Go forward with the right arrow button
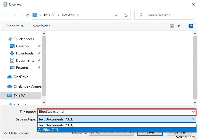This screenshot has width=198, height=140. tap(15, 15)
